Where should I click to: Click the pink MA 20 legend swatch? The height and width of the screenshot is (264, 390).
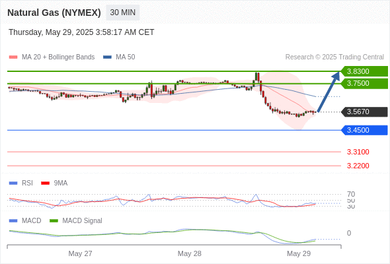point(13,57)
